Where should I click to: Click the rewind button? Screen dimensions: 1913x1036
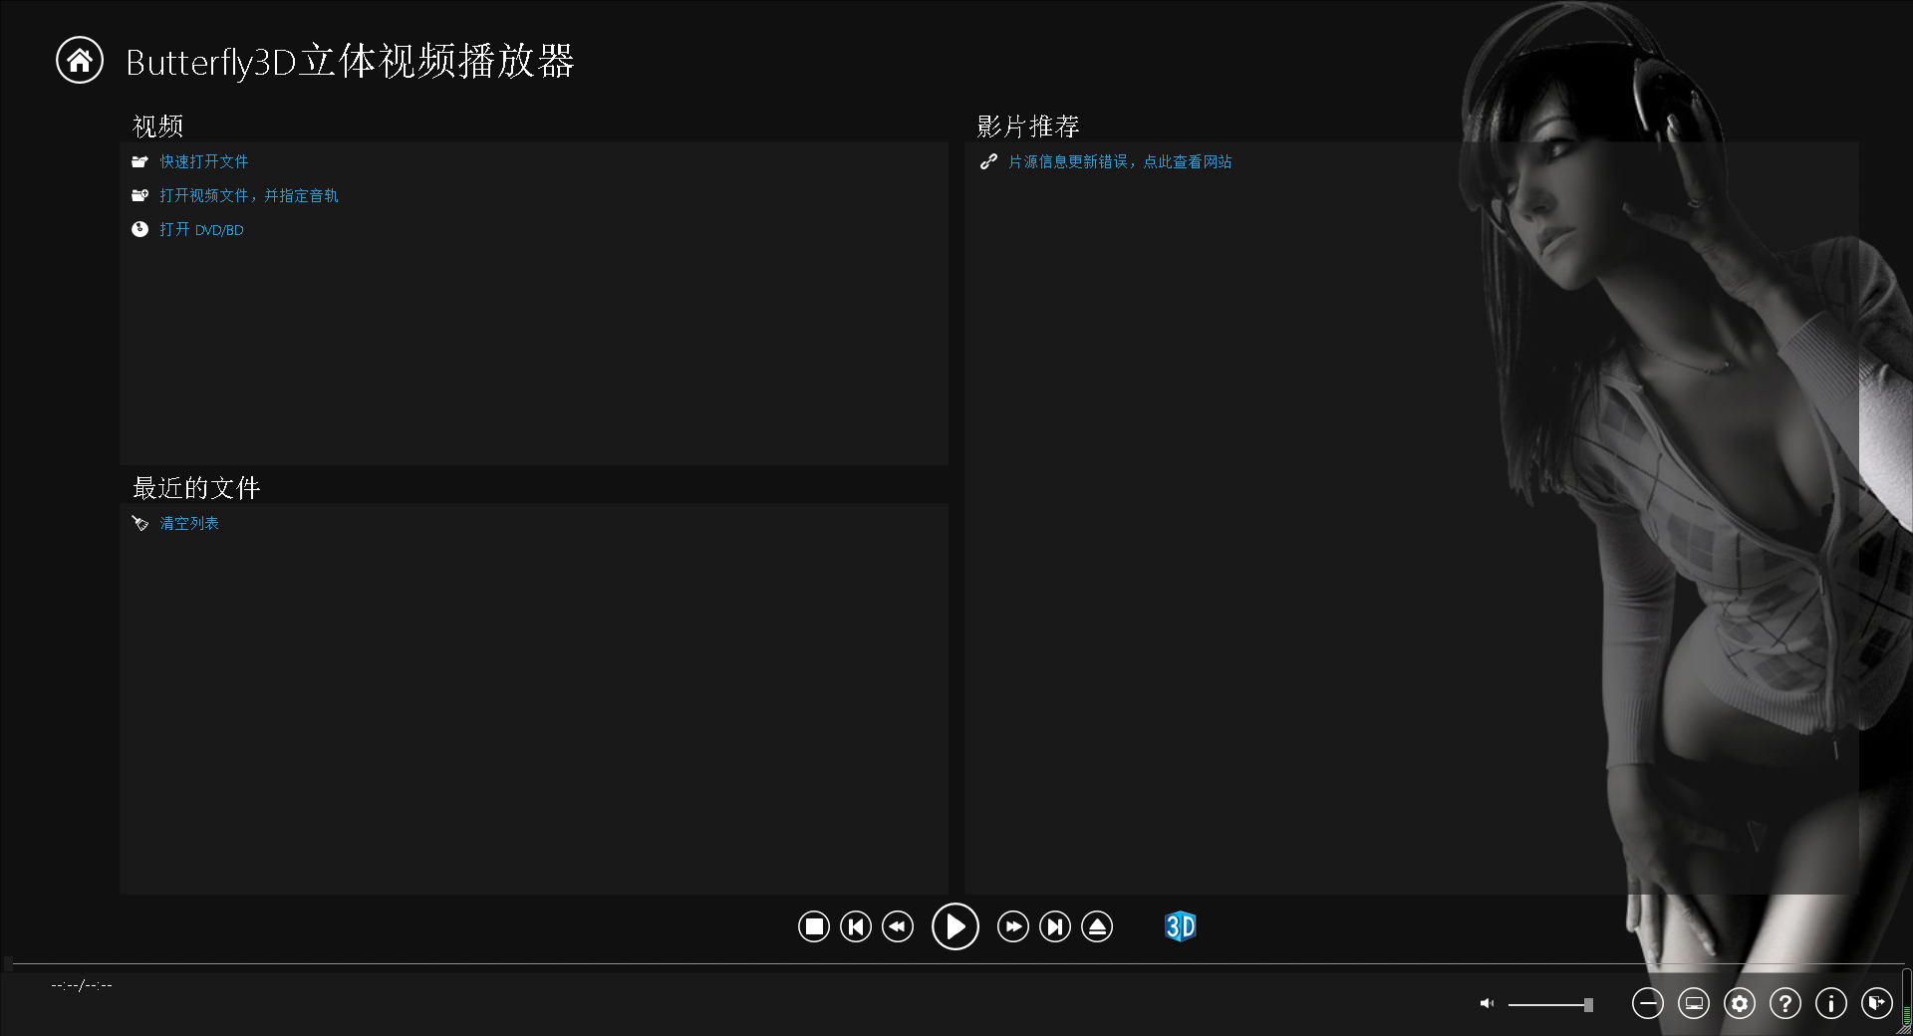(898, 927)
